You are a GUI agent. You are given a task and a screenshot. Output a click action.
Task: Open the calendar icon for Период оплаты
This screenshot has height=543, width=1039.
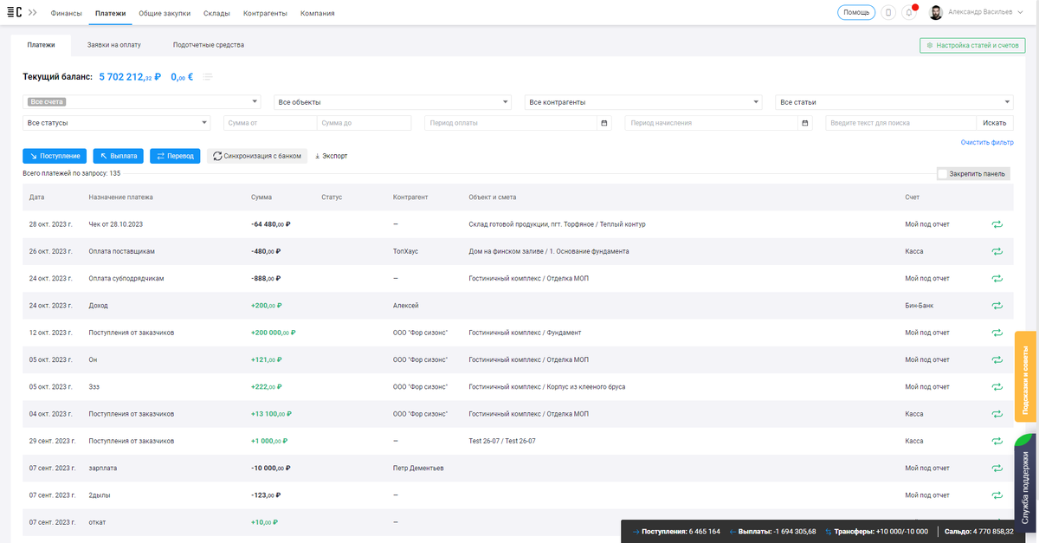(x=603, y=123)
